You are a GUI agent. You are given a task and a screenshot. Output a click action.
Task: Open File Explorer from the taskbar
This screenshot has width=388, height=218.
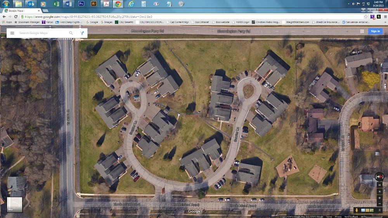tap(18, 4)
